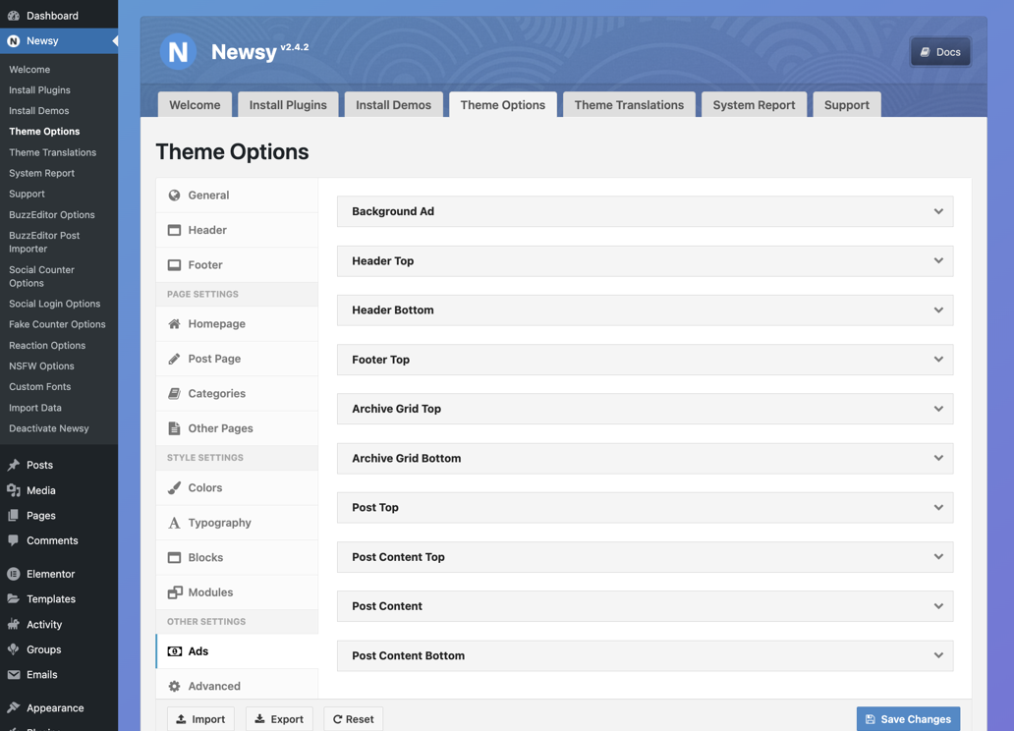Open the System Report tab
The width and height of the screenshot is (1014, 731).
pyautogui.click(x=754, y=105)
